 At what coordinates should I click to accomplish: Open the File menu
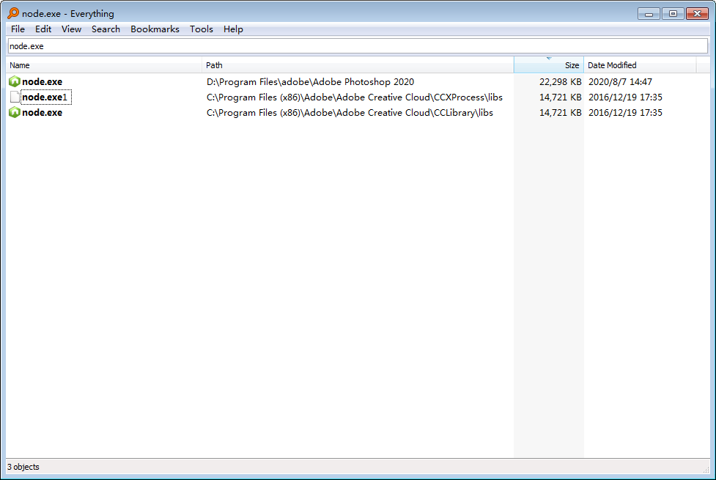17,29
